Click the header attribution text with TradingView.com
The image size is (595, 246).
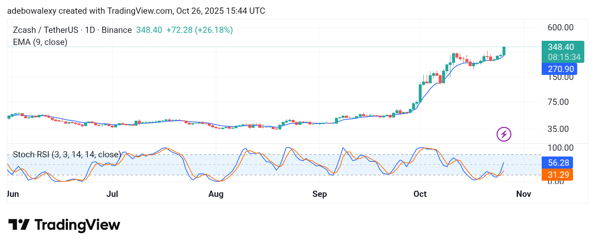click(136, 11)
